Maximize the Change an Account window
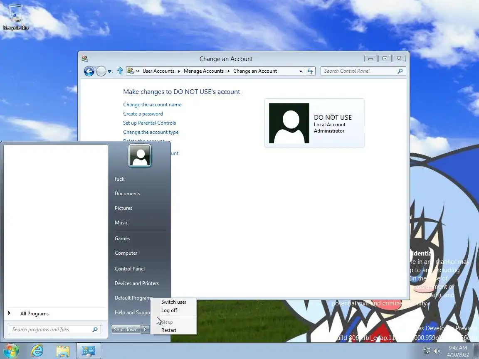 [x=385, y=59]
